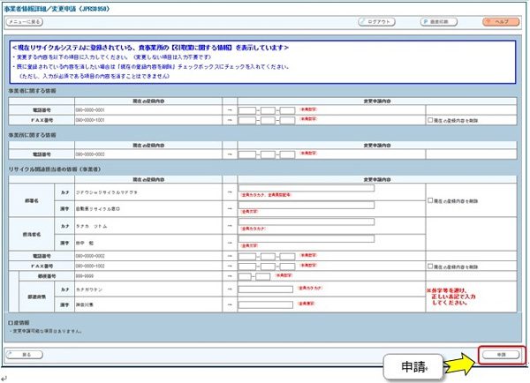Image resolution: width=530 pixels, height=383 pixels.
Task: Check delete box for 部署名 row
Action: (x=429, y=200)
